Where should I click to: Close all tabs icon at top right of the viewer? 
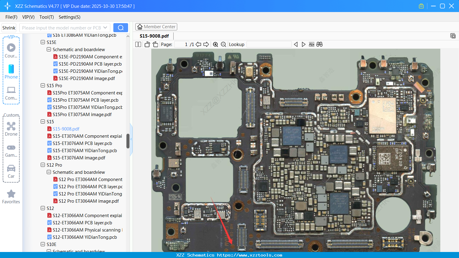[x=453, y=36]
